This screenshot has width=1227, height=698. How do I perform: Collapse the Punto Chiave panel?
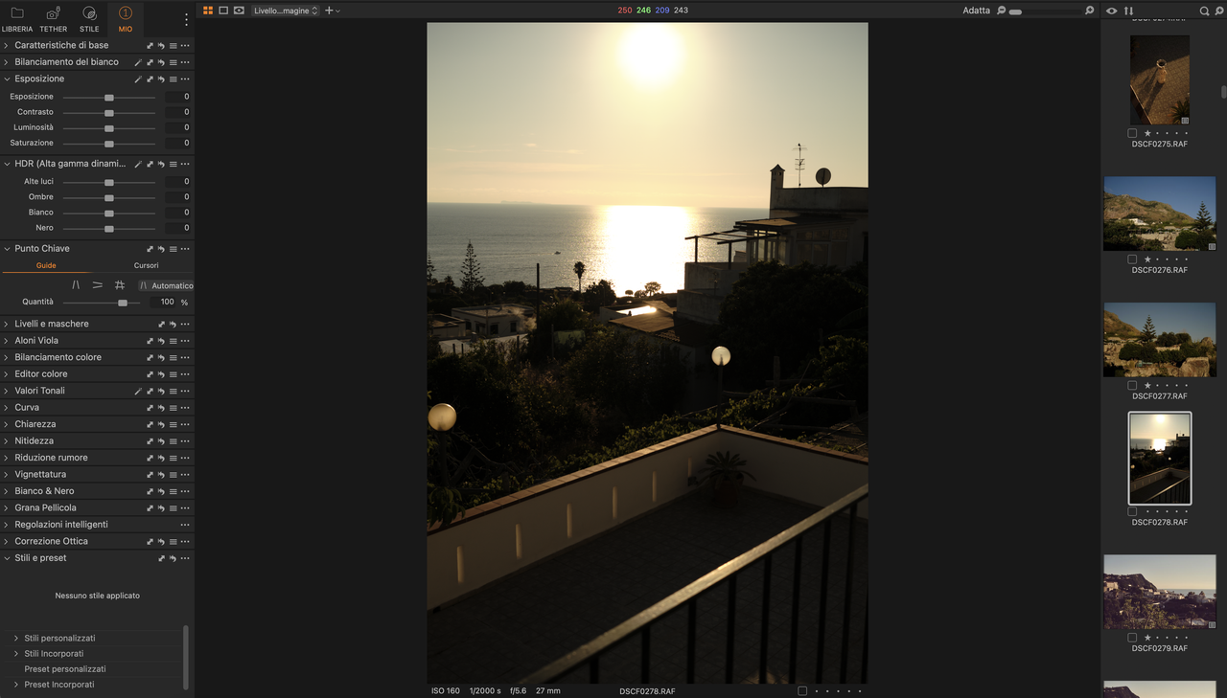pos(6,248)
